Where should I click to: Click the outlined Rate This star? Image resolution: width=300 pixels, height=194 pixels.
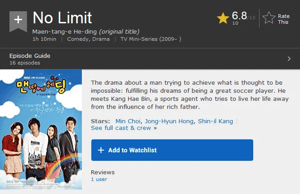[269, 18]
